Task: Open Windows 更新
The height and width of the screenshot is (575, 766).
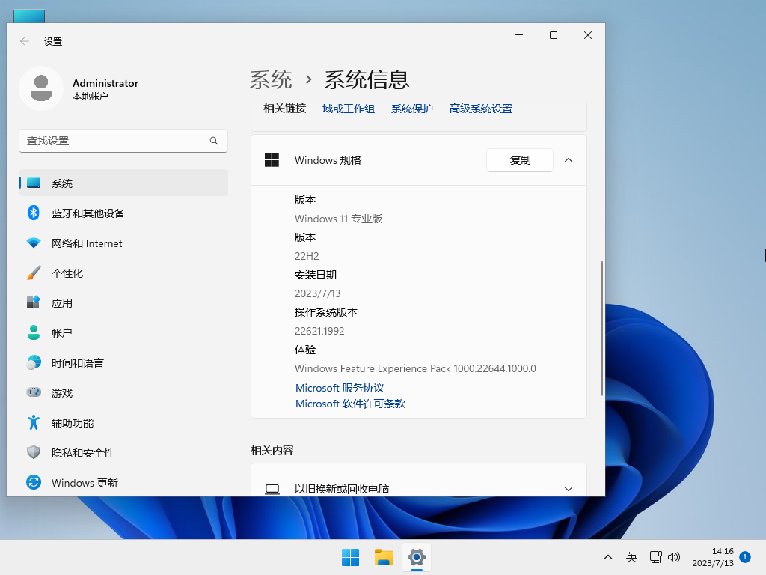Action: 84,482
